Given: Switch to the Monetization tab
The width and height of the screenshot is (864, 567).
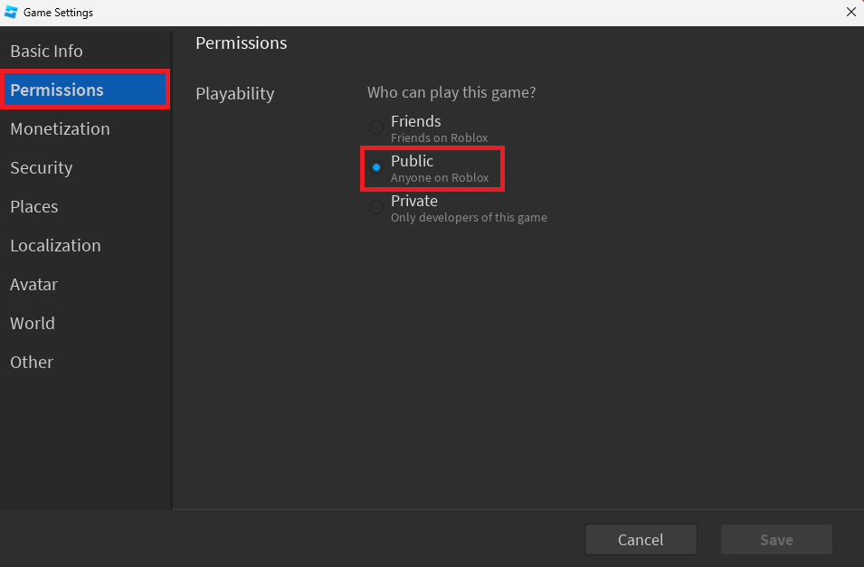Looking at the screenshot, I should pyautogui.click(x=60, y=129).
